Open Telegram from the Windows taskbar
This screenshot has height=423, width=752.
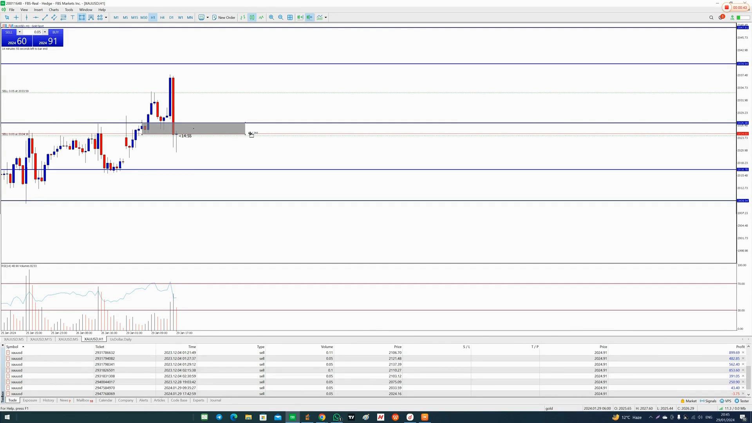219,417
